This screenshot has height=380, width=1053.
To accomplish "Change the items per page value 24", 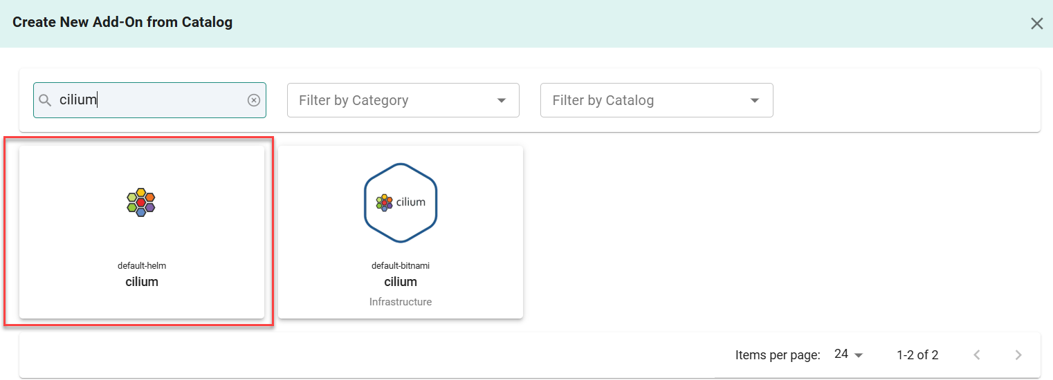I will [849, 354].
